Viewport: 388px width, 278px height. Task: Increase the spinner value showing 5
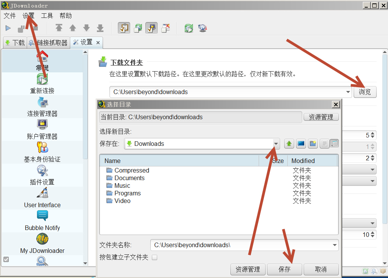373,134
